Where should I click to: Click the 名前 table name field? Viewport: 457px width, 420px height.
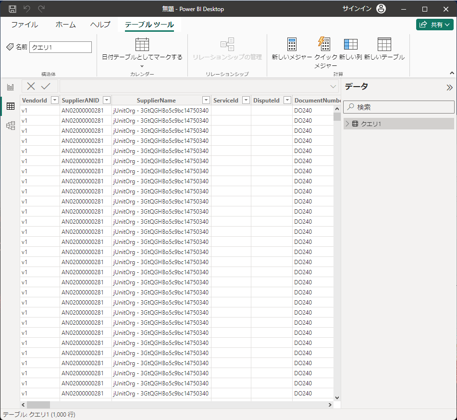[x=61, y=47]
